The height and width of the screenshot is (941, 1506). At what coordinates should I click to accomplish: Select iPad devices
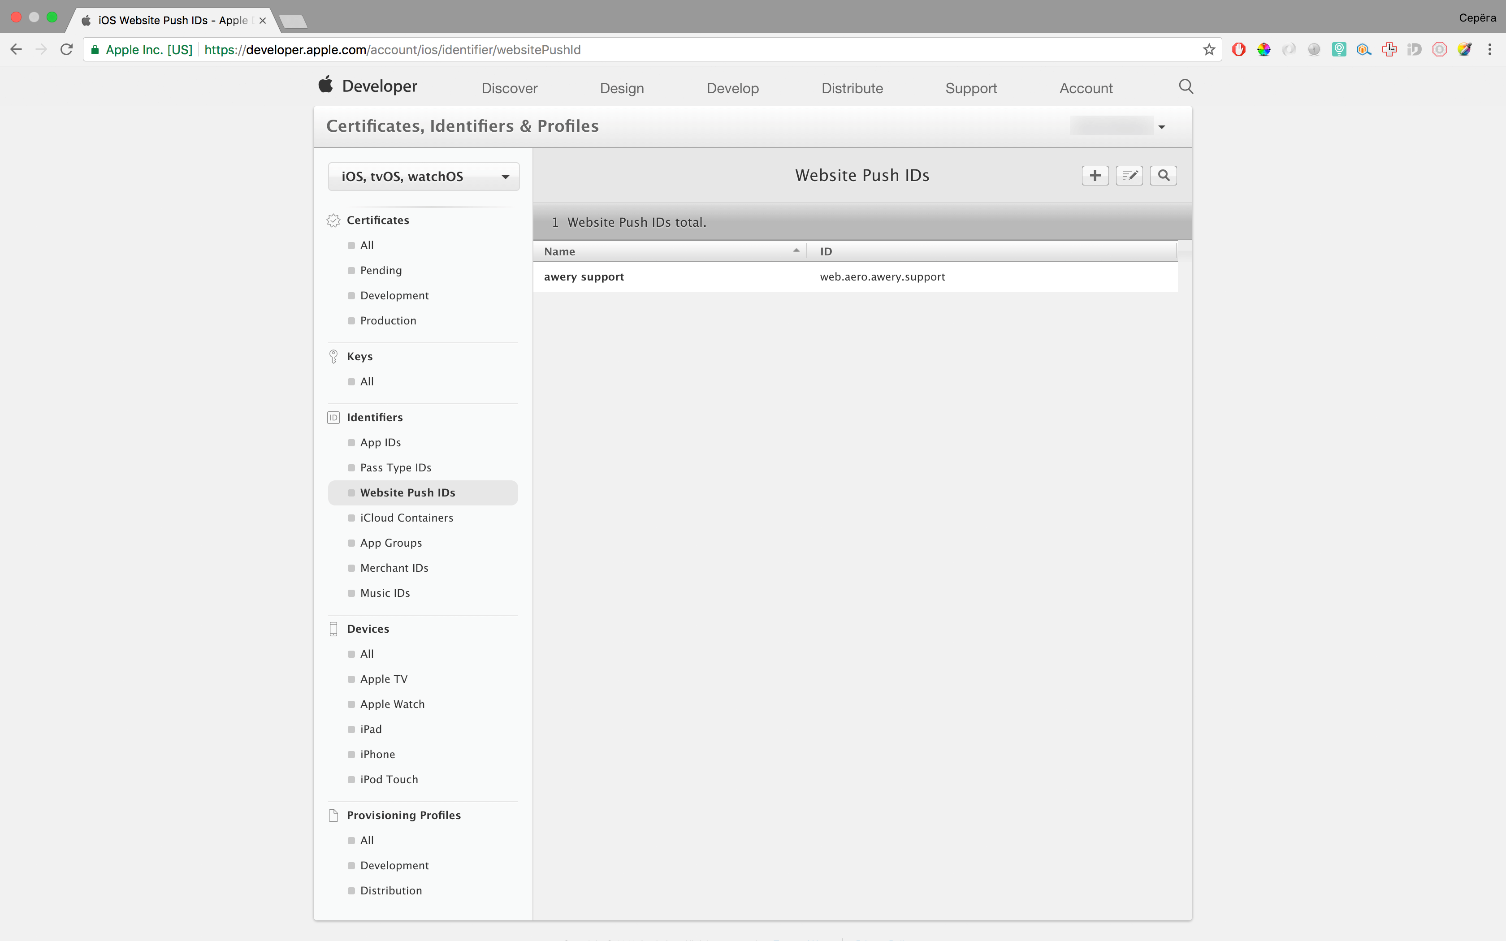(371, 729)
